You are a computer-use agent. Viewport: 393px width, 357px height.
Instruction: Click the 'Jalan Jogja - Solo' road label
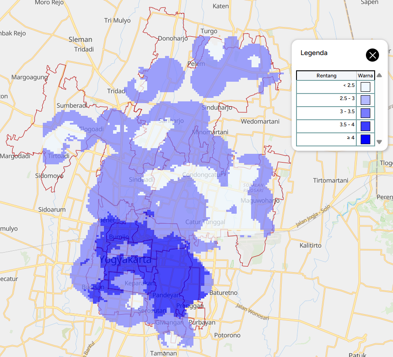click(313, 216)
